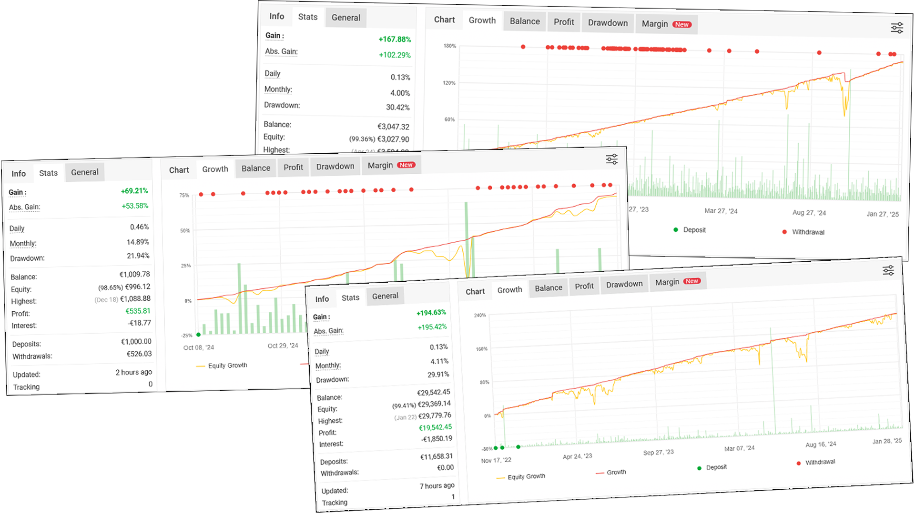This screenshot has width=915, height=514.
Task: Click Abs. Gain label in bottom panel
Action: tap(329, 331)
